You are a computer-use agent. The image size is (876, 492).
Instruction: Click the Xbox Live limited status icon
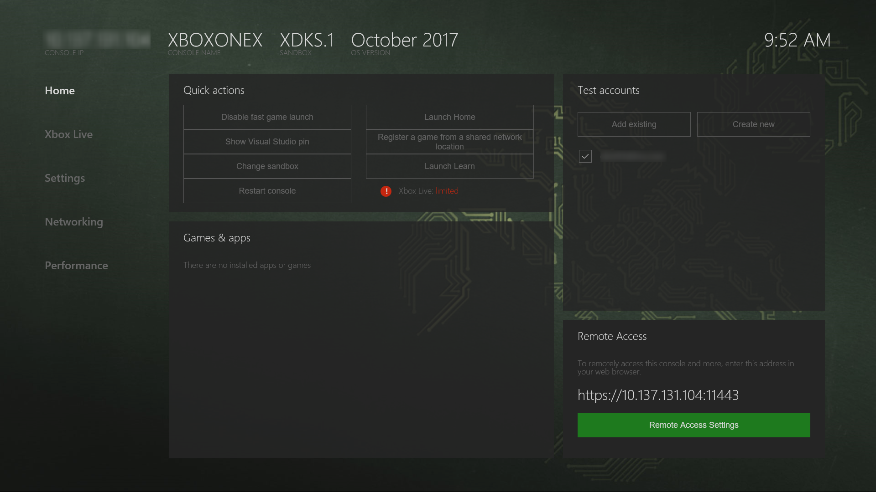pos(386,191)
